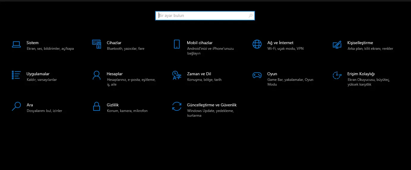Click the text 'Hesaplarınız, e-posta, eşitleme, iş, aile'
This screenshot has height=170, width=411.
(x=131, y=82)
